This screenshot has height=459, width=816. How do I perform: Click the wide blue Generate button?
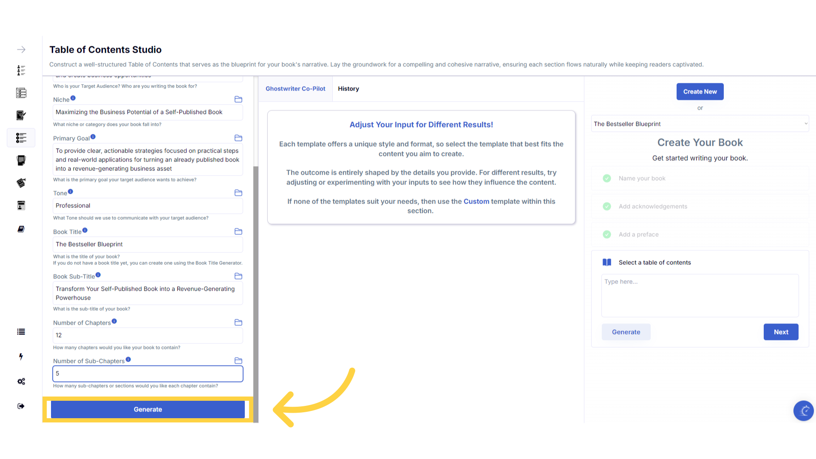148,409
